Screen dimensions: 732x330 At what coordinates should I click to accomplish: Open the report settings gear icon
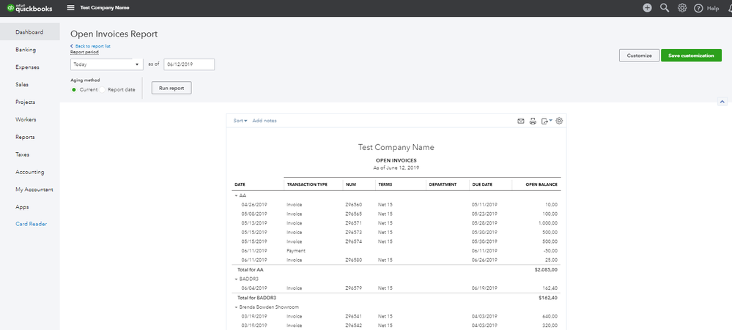pos(559,121)
